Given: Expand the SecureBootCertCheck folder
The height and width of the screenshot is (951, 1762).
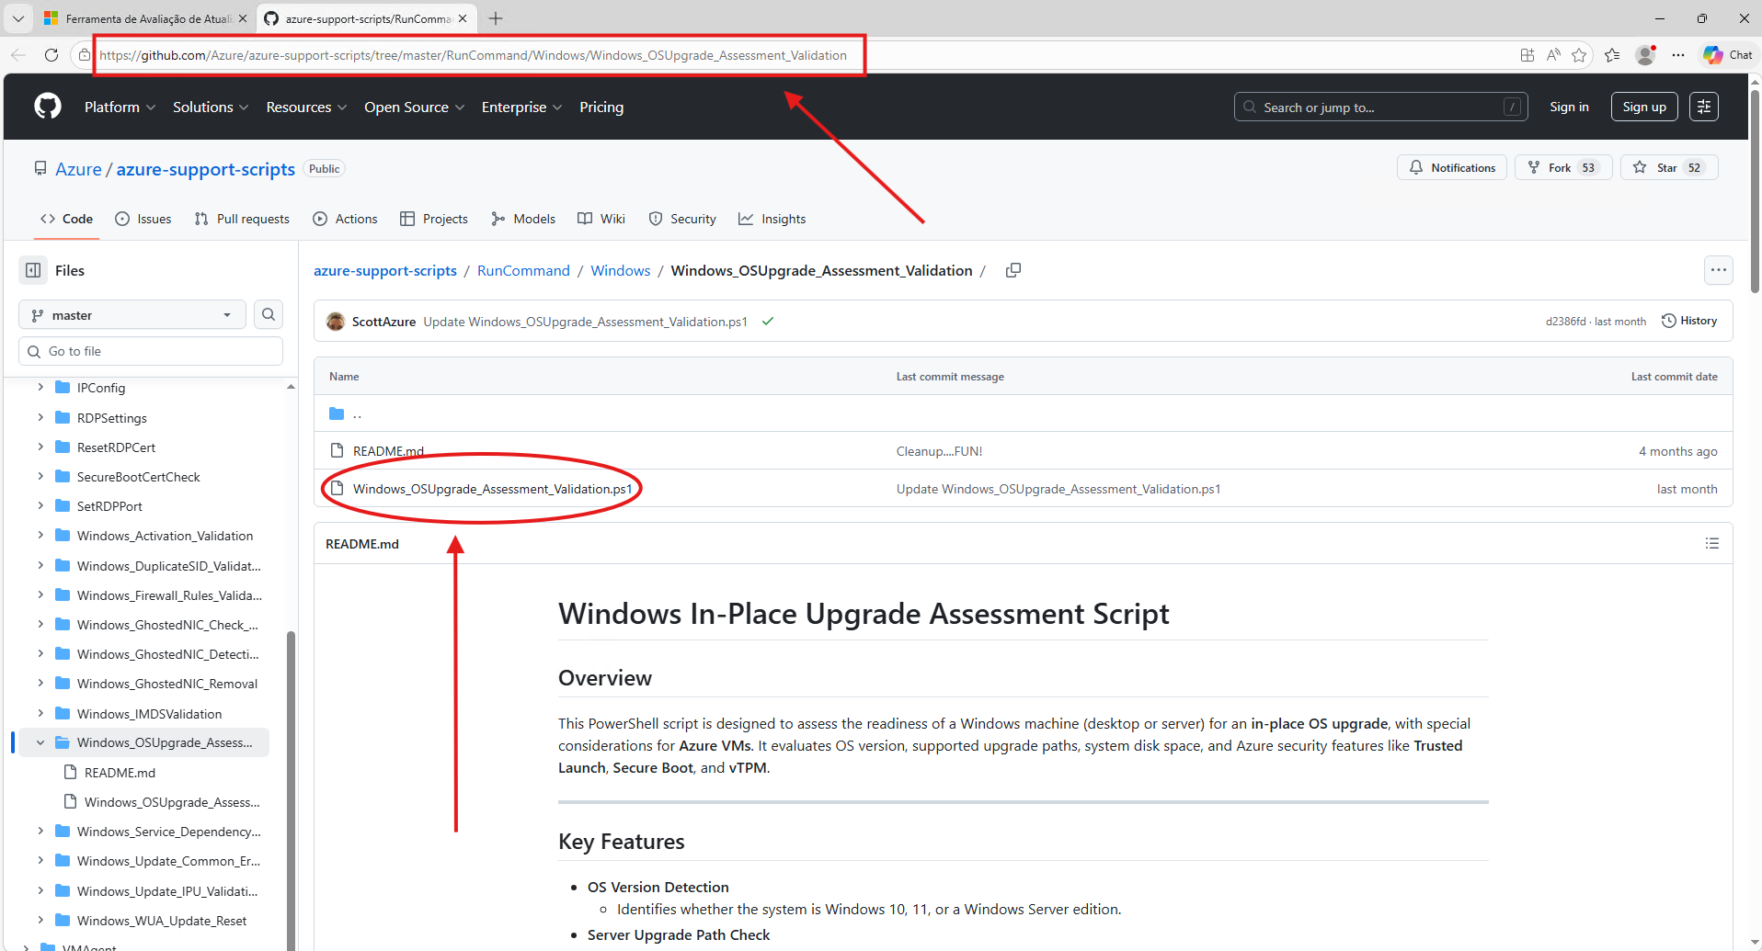Looking at the screenshot, I should (x=40, y=477).
